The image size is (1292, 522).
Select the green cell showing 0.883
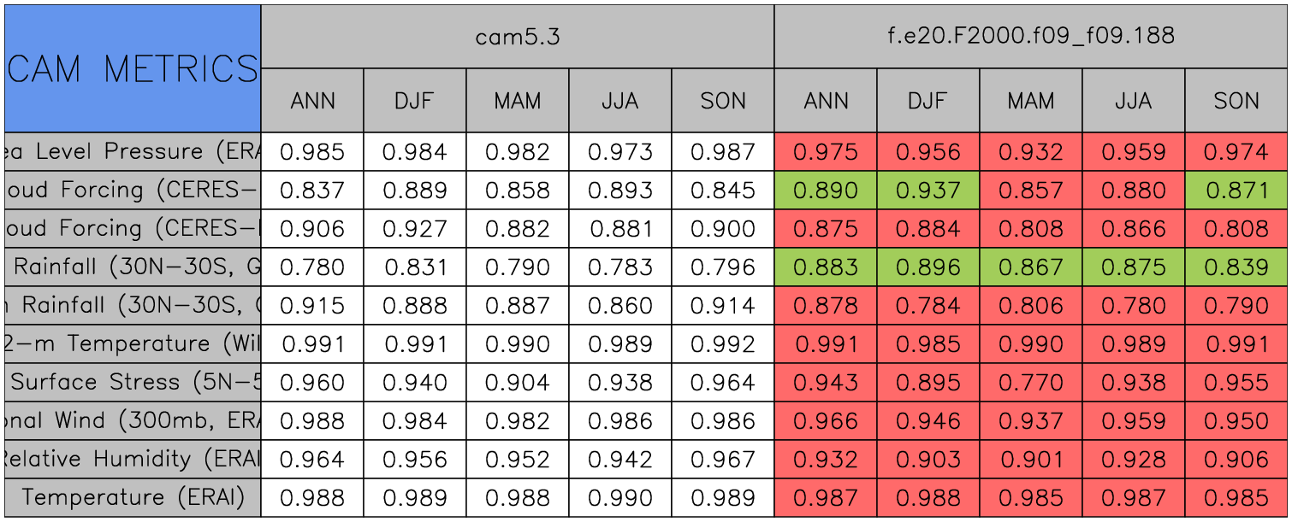click(x=826, y=267)
